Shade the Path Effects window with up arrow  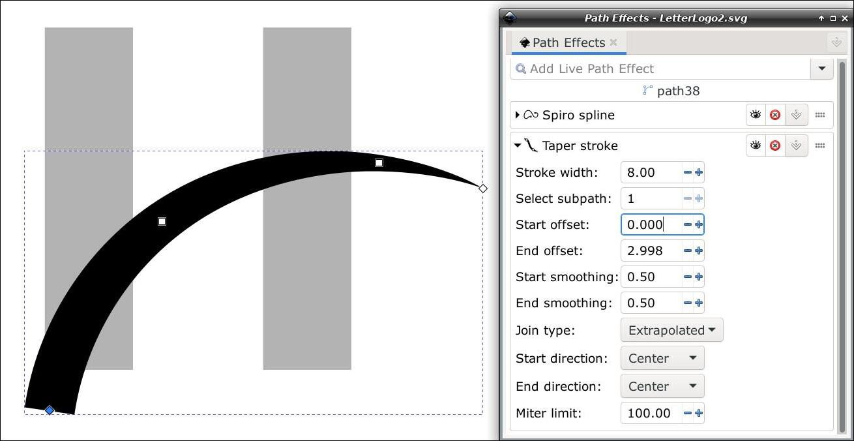pos(822,18)
